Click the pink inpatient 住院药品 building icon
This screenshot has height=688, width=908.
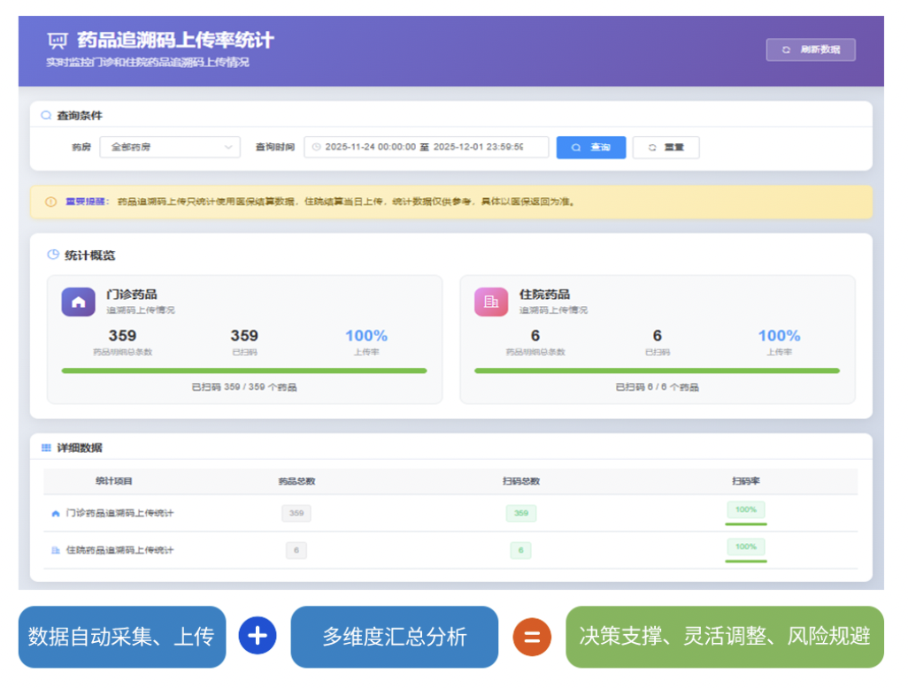[x=491, y=302]
